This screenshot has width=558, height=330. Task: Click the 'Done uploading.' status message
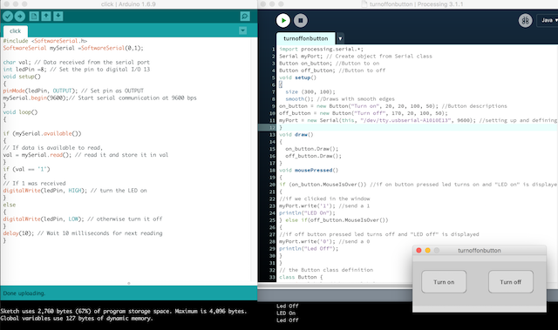coord(24,293)
